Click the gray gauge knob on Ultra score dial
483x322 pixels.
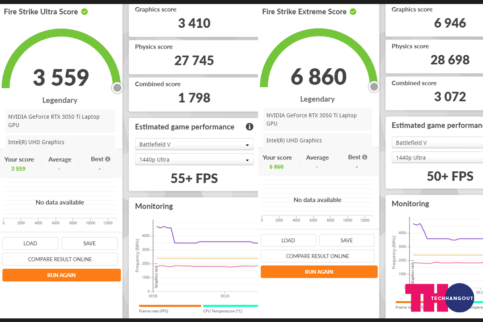click(117, 88)
